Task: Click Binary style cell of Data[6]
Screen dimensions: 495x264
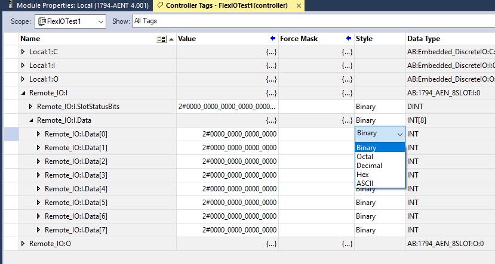Action: point(380,216)
